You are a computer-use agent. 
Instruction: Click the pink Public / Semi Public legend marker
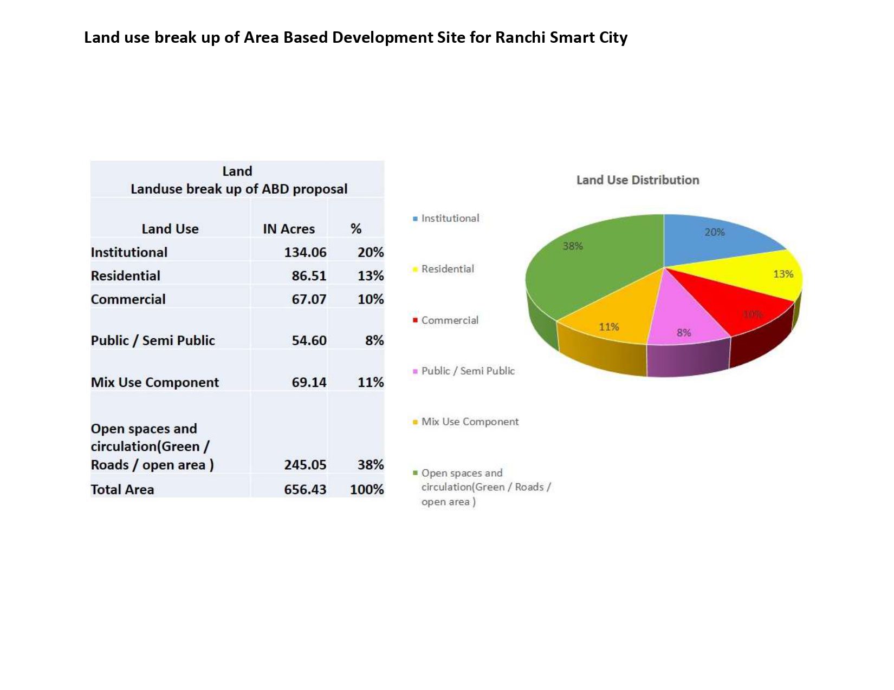(414, 371)
